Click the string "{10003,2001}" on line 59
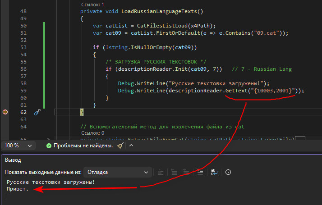Viewport: 322px width, 205px height. 273,91
